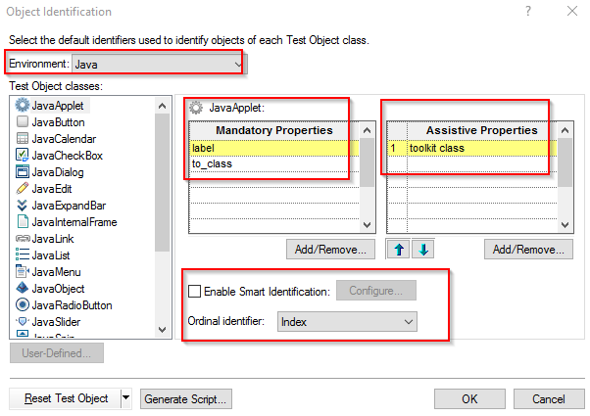Move assistive property down with blue arrow

pyautogui.click(x=423, y=250)
